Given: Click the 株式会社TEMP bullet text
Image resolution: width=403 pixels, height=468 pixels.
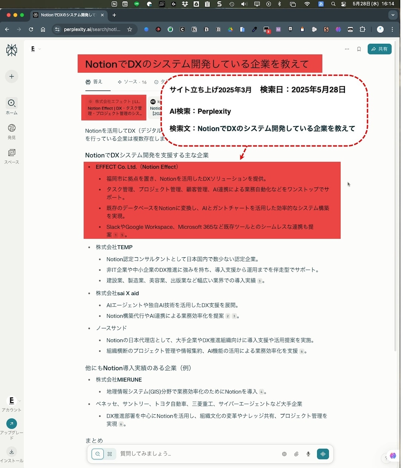Looking at the screenshot, I should (x=114, y=247).
